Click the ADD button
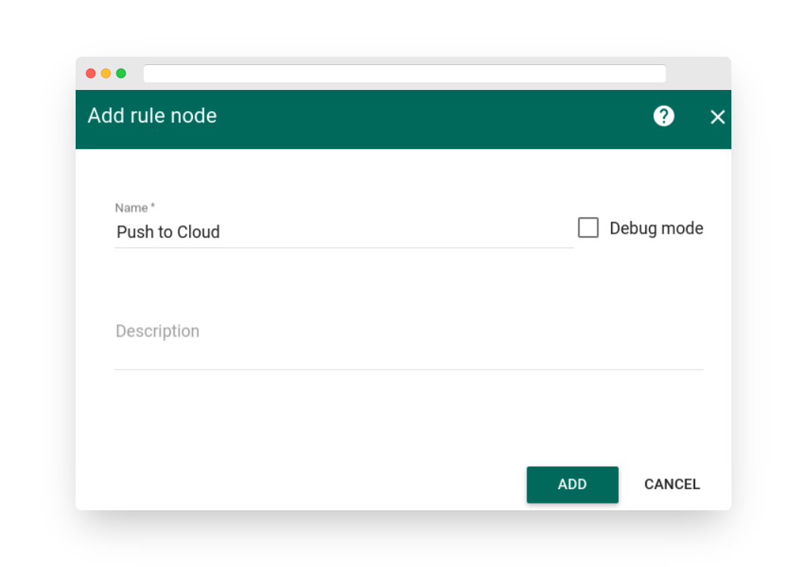The image size is (807, 567). coord(573,485)
